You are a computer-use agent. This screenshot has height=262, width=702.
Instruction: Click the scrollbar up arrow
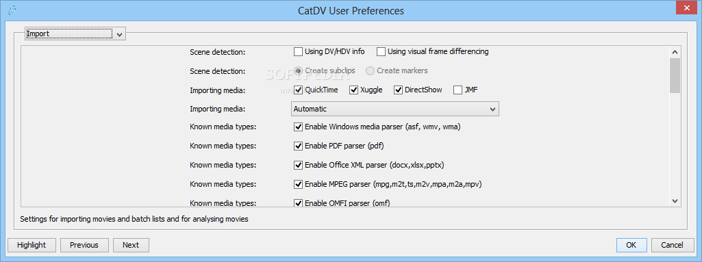675,52
